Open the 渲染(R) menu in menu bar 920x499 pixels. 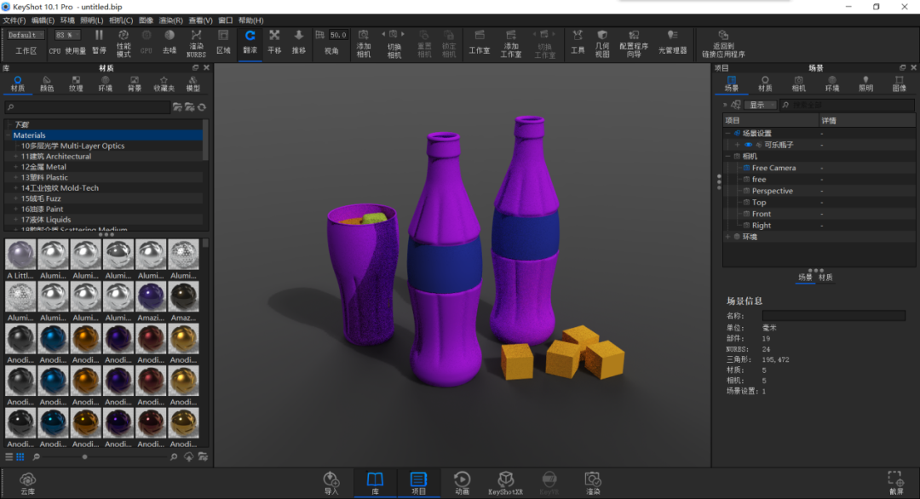point(170,20)
